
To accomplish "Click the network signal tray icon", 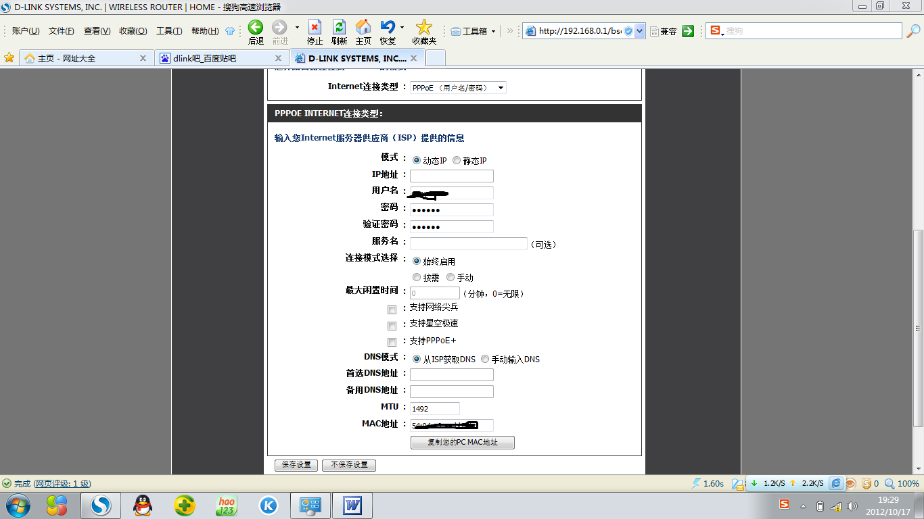I will pyautogui.click(x=836, y=505).
